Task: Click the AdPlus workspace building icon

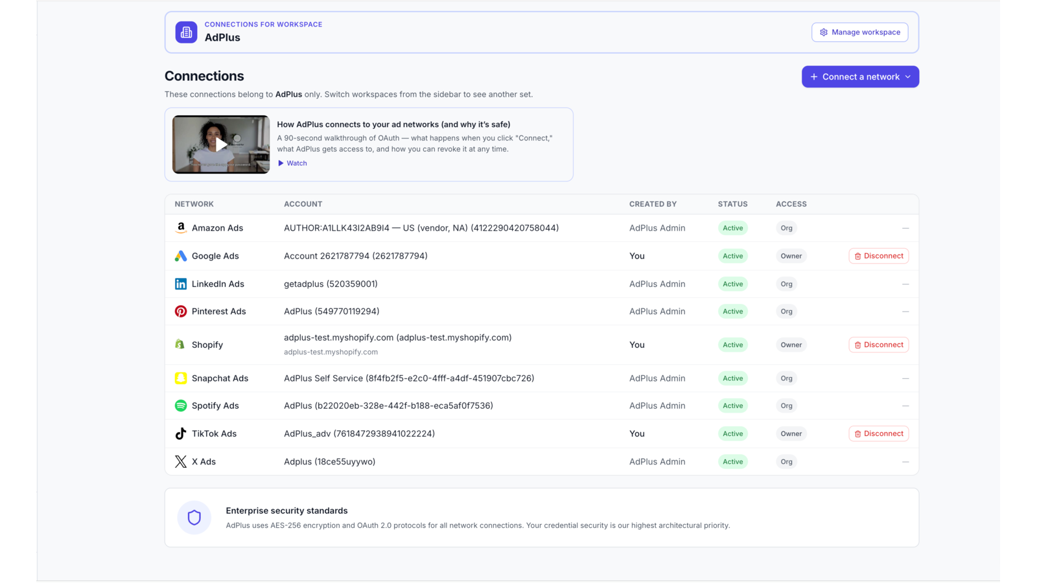Action: pos(186,32)
